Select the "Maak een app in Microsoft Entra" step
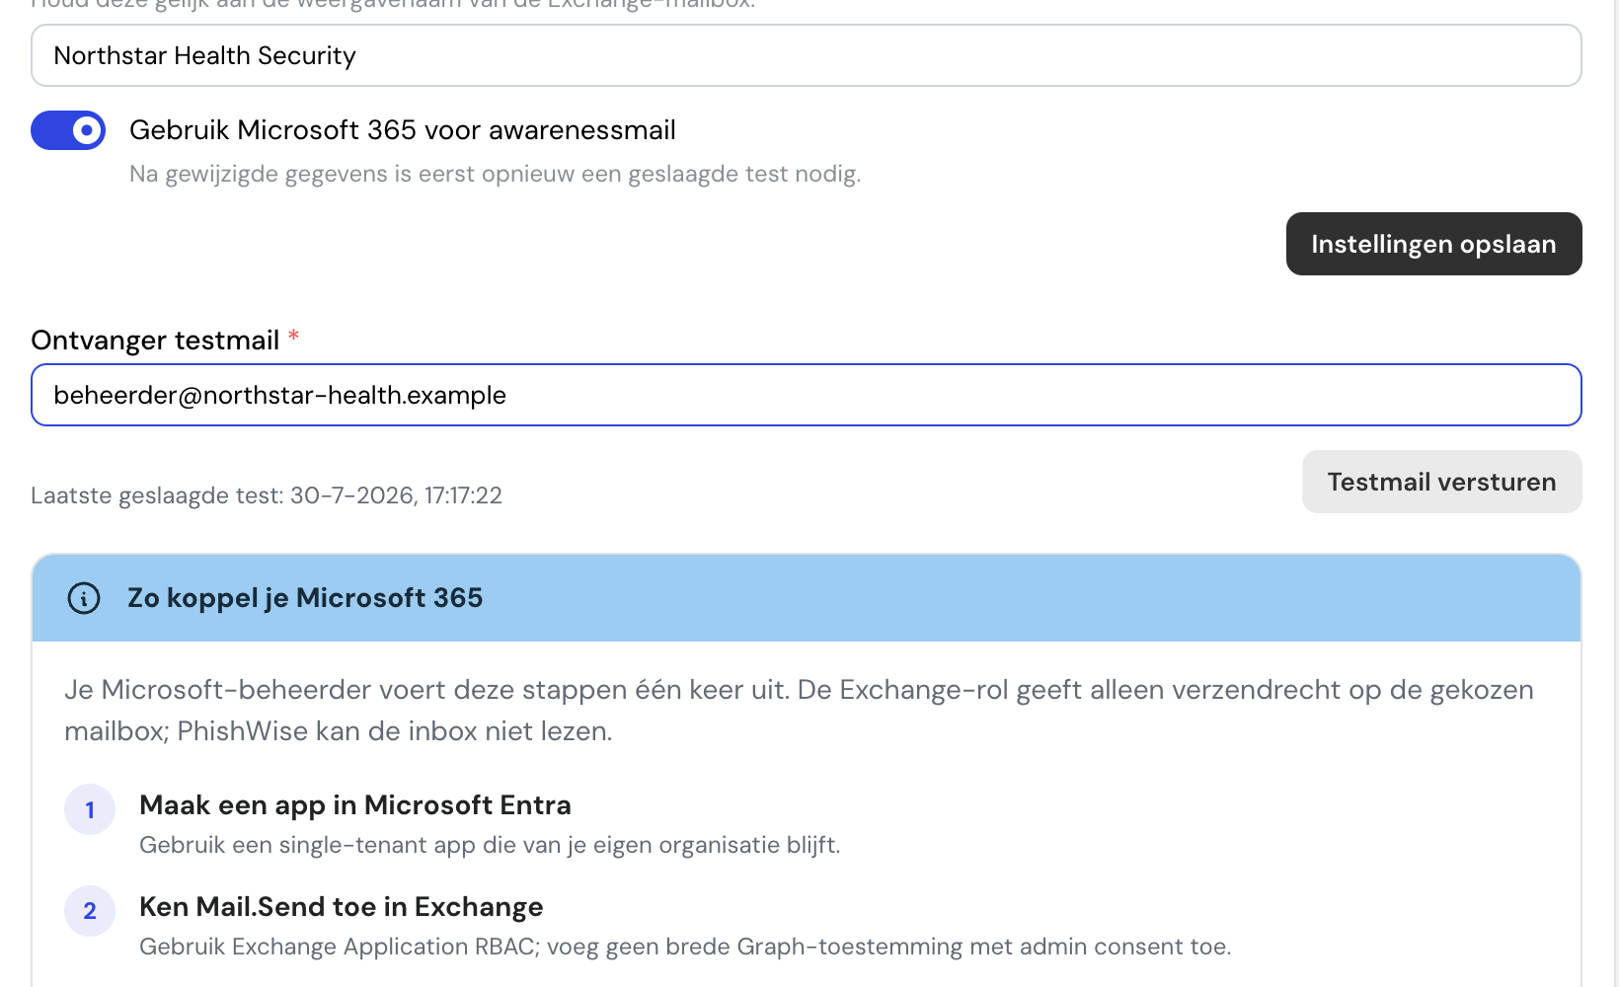The image size is (1619, 987). pos(355,805)
